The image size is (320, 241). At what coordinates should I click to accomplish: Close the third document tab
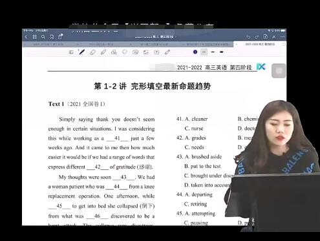pos(131,44)
